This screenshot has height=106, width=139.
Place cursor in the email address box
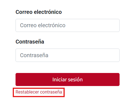(67, 26)
